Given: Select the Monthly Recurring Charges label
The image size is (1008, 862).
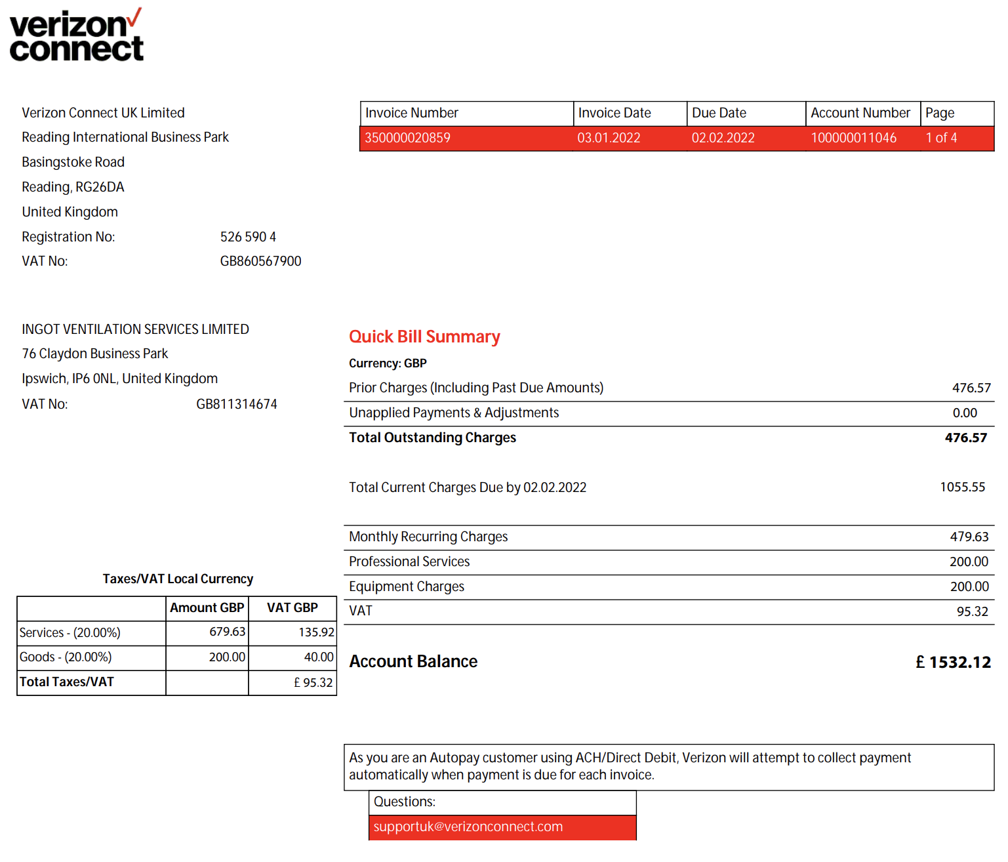Looking at the screenshot, I should (428, 537).
